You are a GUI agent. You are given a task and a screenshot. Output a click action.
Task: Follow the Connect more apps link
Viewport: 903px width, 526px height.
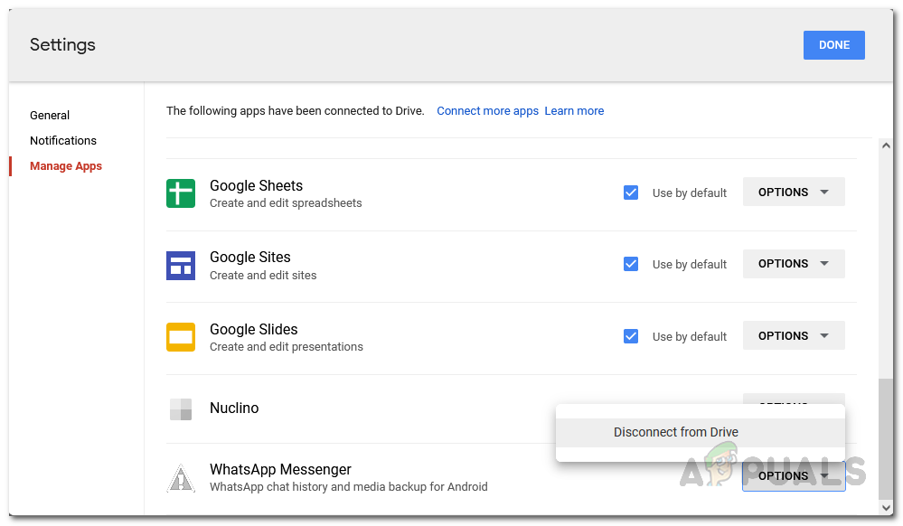487,111
